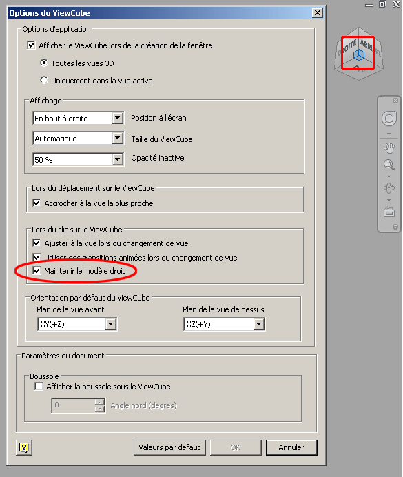Viewport: 403px width, 477px height.
Task: Open navigation bar customize menu at bottom
Action: click(395, 227)
